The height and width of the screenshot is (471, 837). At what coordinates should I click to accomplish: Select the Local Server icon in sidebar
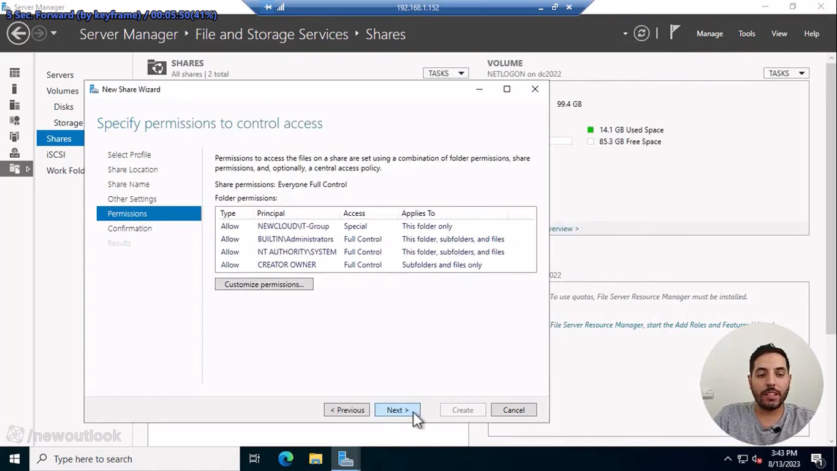tap(15, 89)
